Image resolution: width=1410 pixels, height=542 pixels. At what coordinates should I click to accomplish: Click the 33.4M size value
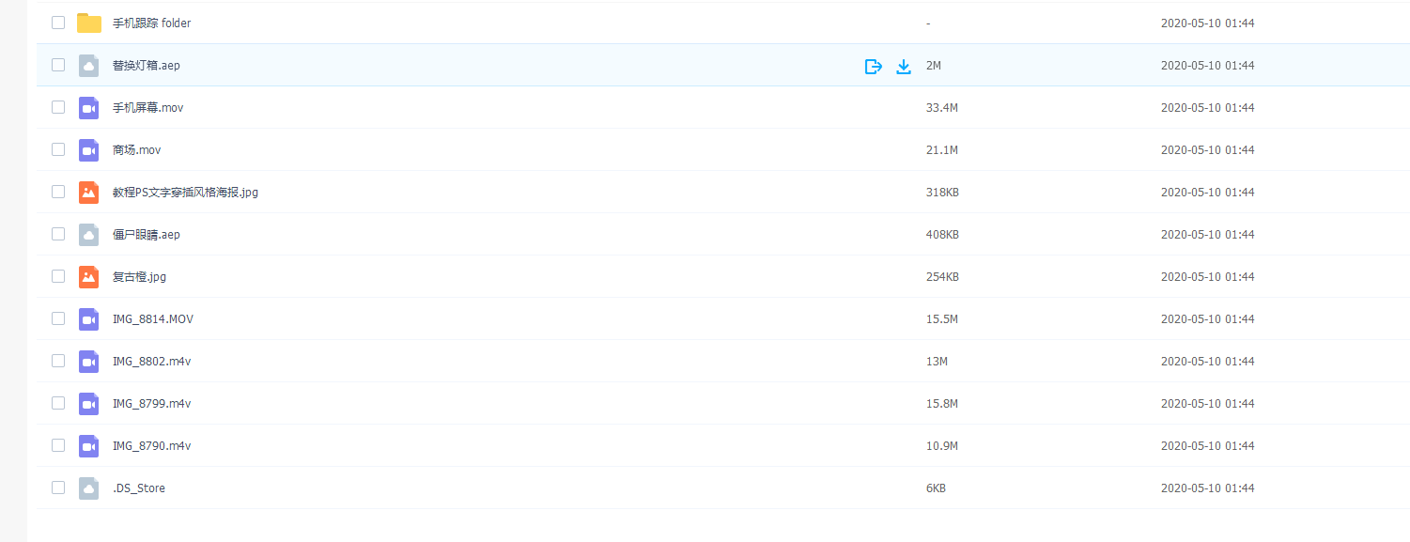pos(942,108)
